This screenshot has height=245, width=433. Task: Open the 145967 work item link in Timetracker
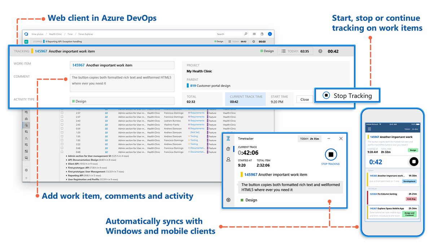pyautogui.click(x=251, y=174)
